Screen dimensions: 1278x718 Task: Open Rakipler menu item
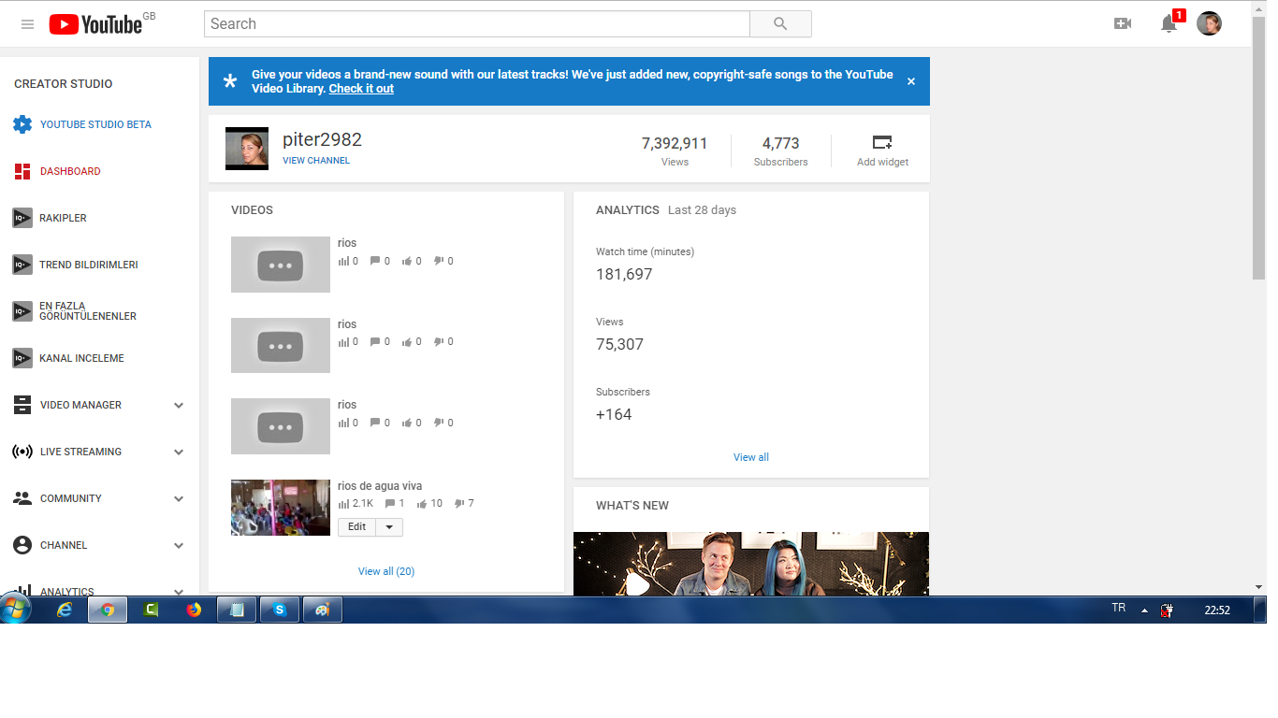coord(63,218)
